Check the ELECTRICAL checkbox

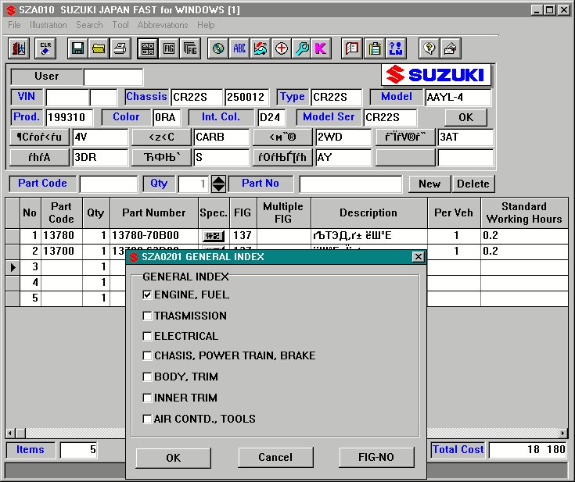pos(147,336)
